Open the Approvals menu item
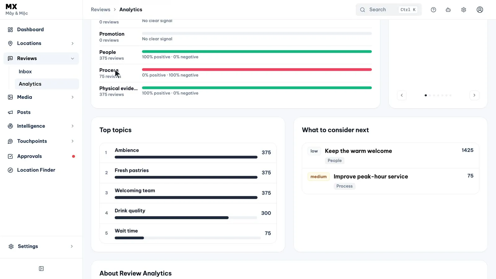496x279 pixels. point(41,156)
